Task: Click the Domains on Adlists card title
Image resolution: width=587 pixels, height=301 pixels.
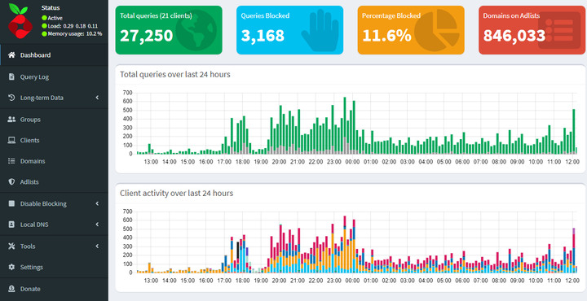Action: (511, 15)
